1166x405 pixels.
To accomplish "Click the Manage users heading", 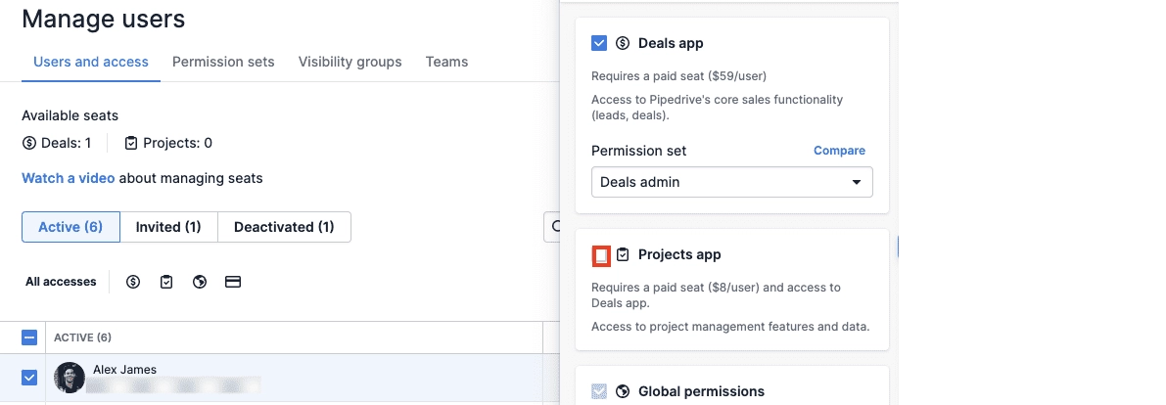I will coord(104,19).
